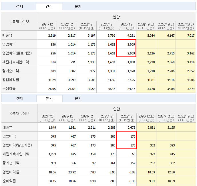Open the 연간 tab in the upper table
Viewport: 197px width, 186px height.
(x=49, y=6)
